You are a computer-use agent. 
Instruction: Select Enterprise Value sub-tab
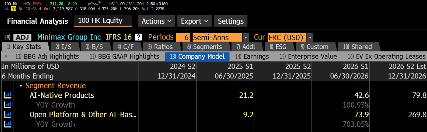[308, 57]
